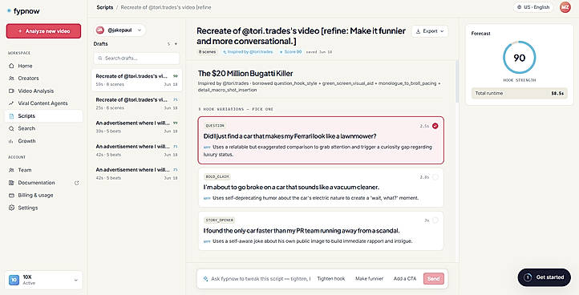The width and height of the screenshot is (579, 295).
Task: Select the QUESTION hook radio button
Action: pyautogui.click(x=435, y=126)
